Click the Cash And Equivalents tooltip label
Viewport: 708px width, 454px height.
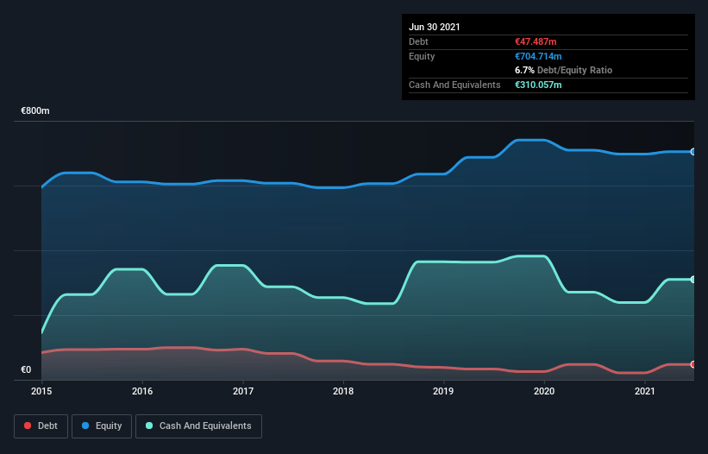pos(454,85)
